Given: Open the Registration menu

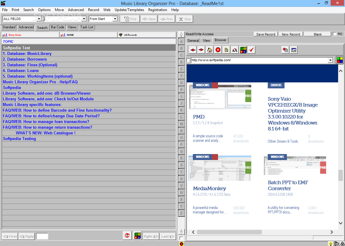Looking at the screenshot, I should (158, 10).
